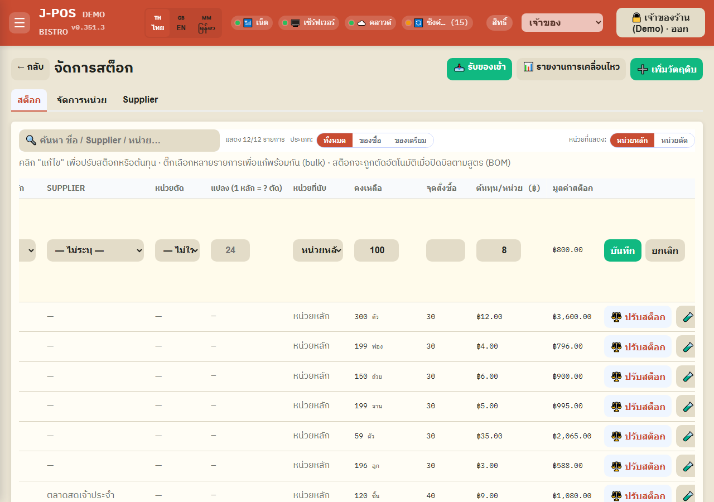Open the ซิงค์ (15) sync queue pill
The width and height of the screenshot is (714, 502).
(437, 23)
